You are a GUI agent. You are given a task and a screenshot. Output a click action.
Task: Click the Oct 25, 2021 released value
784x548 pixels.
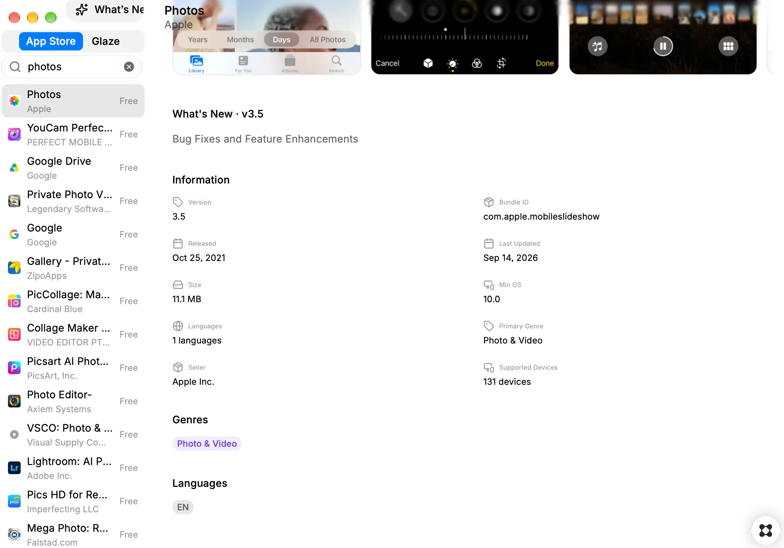[x=199, y=258]
